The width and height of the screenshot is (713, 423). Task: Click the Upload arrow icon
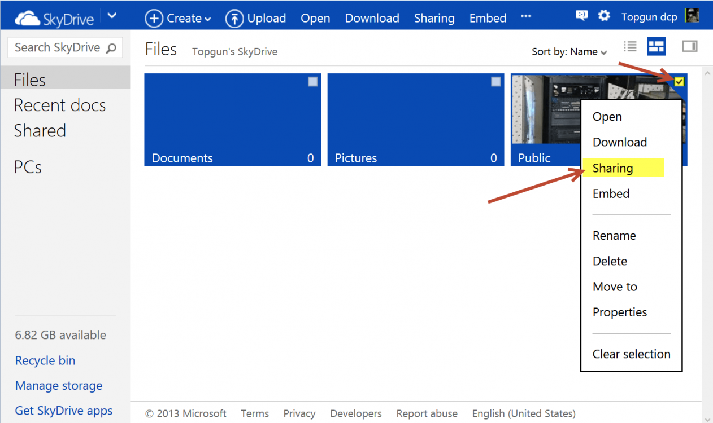tap(234, 18)
